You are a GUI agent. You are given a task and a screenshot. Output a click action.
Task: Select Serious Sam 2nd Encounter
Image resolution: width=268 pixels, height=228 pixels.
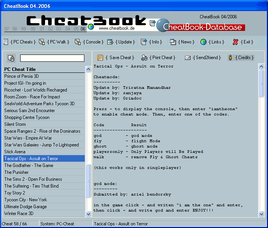[x=44, y=111]
